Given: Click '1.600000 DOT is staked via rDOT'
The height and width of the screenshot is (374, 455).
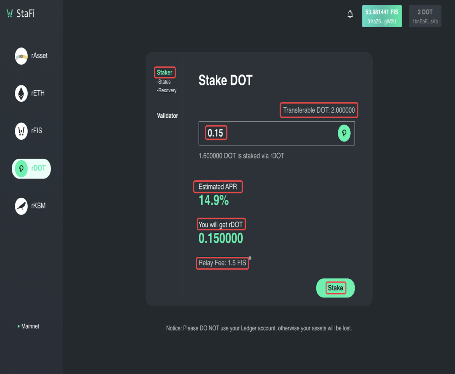Looking at the screenshot, I should [x=242, y=156].
